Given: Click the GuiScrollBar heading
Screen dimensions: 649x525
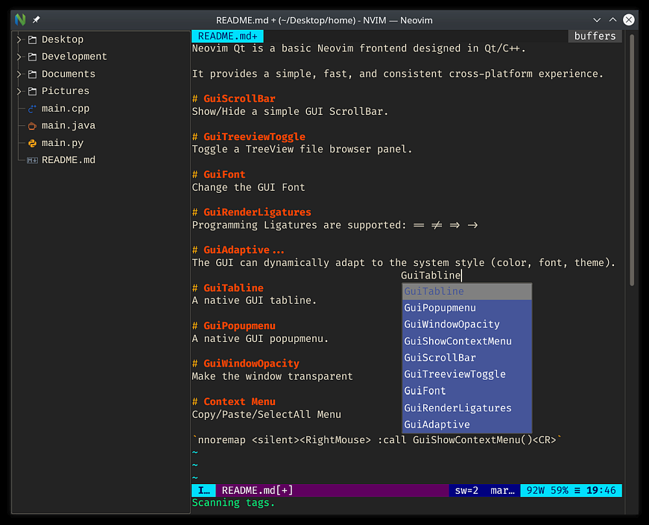Looking at the screenshot, I should point(234,99).
